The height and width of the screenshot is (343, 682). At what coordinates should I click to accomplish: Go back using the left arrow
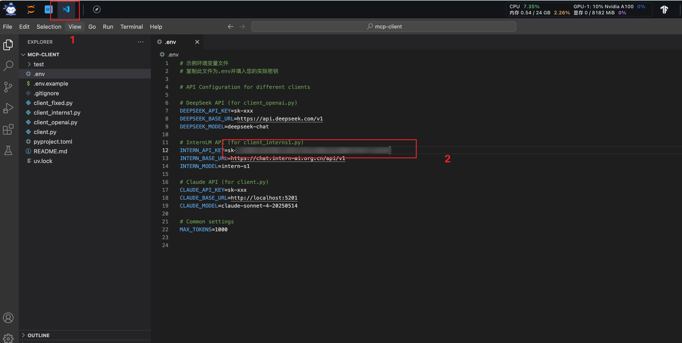[x=230, y=27]
